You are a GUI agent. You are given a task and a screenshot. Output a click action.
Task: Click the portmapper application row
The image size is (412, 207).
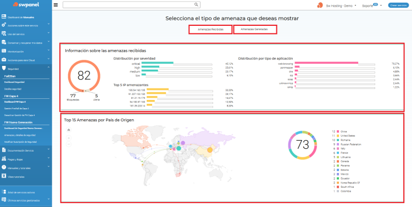(339, 68)
